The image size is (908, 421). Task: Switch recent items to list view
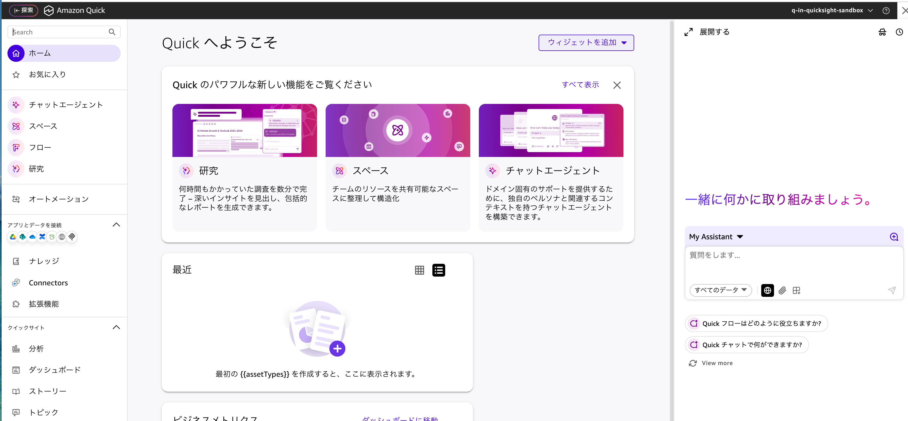(x=439, y=270)
